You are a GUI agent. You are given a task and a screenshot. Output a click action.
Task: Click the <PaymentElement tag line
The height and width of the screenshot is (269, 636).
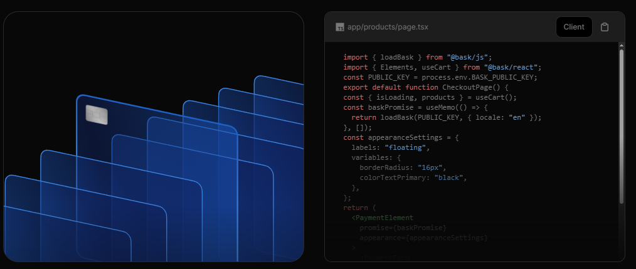click(x=383, y=218)
